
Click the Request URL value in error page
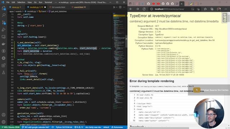[x=171, y=29]
